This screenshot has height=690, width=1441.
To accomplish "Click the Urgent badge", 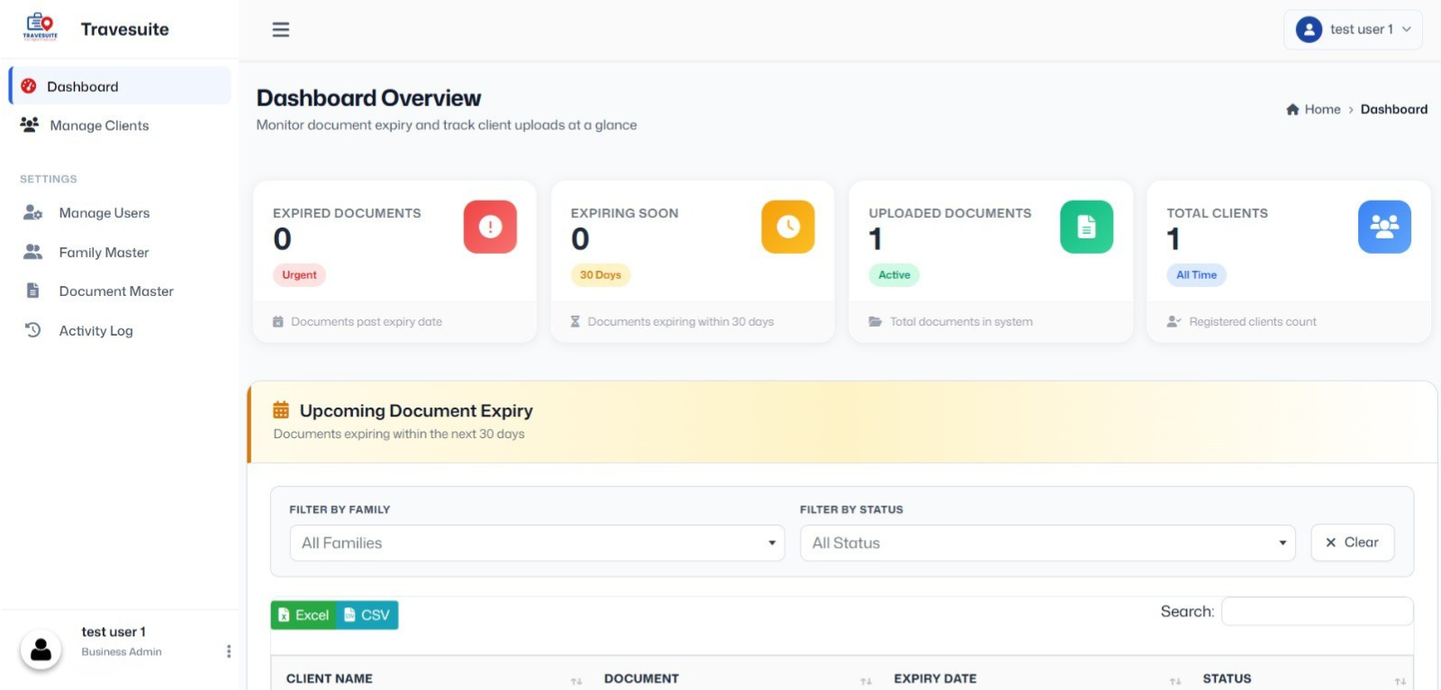I will click(x=299, y=275).
